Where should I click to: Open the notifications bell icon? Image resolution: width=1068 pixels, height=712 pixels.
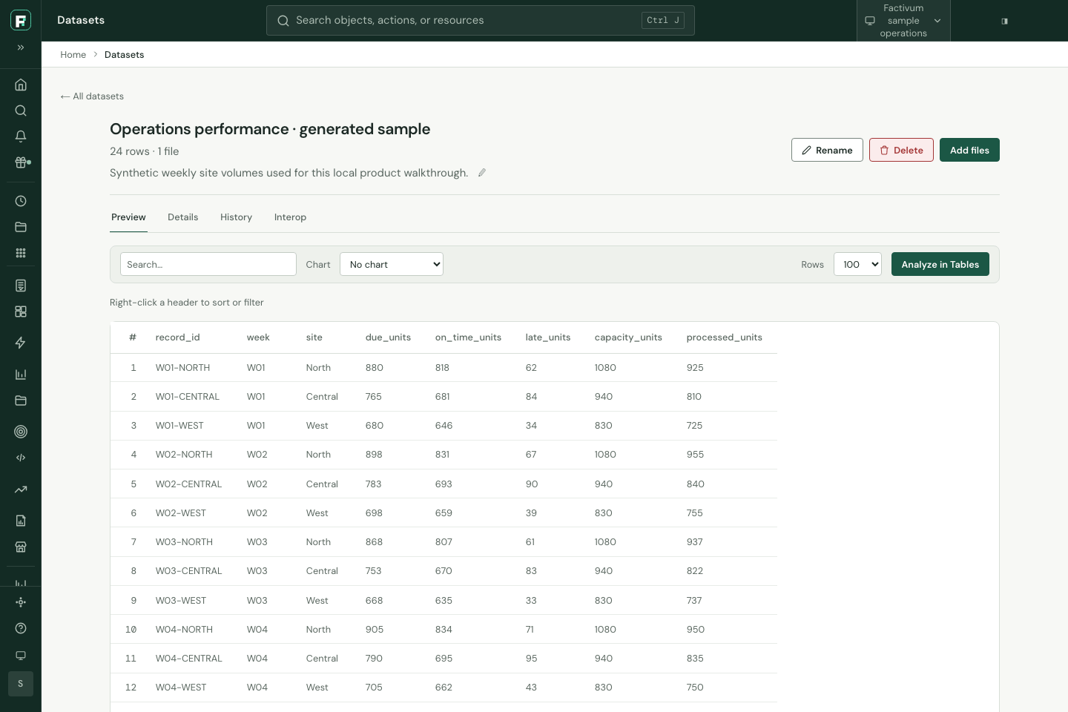pos(21,136)
